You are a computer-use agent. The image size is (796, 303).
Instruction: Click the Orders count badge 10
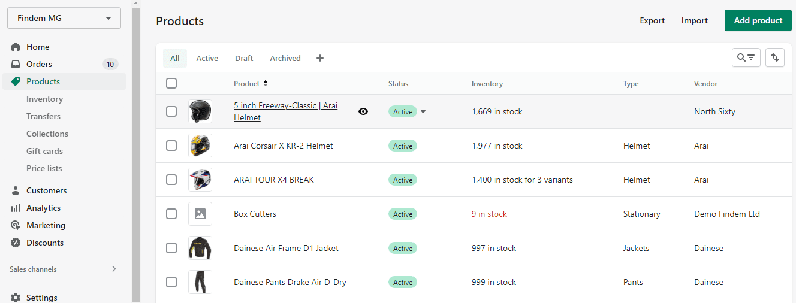click(110, 64)
